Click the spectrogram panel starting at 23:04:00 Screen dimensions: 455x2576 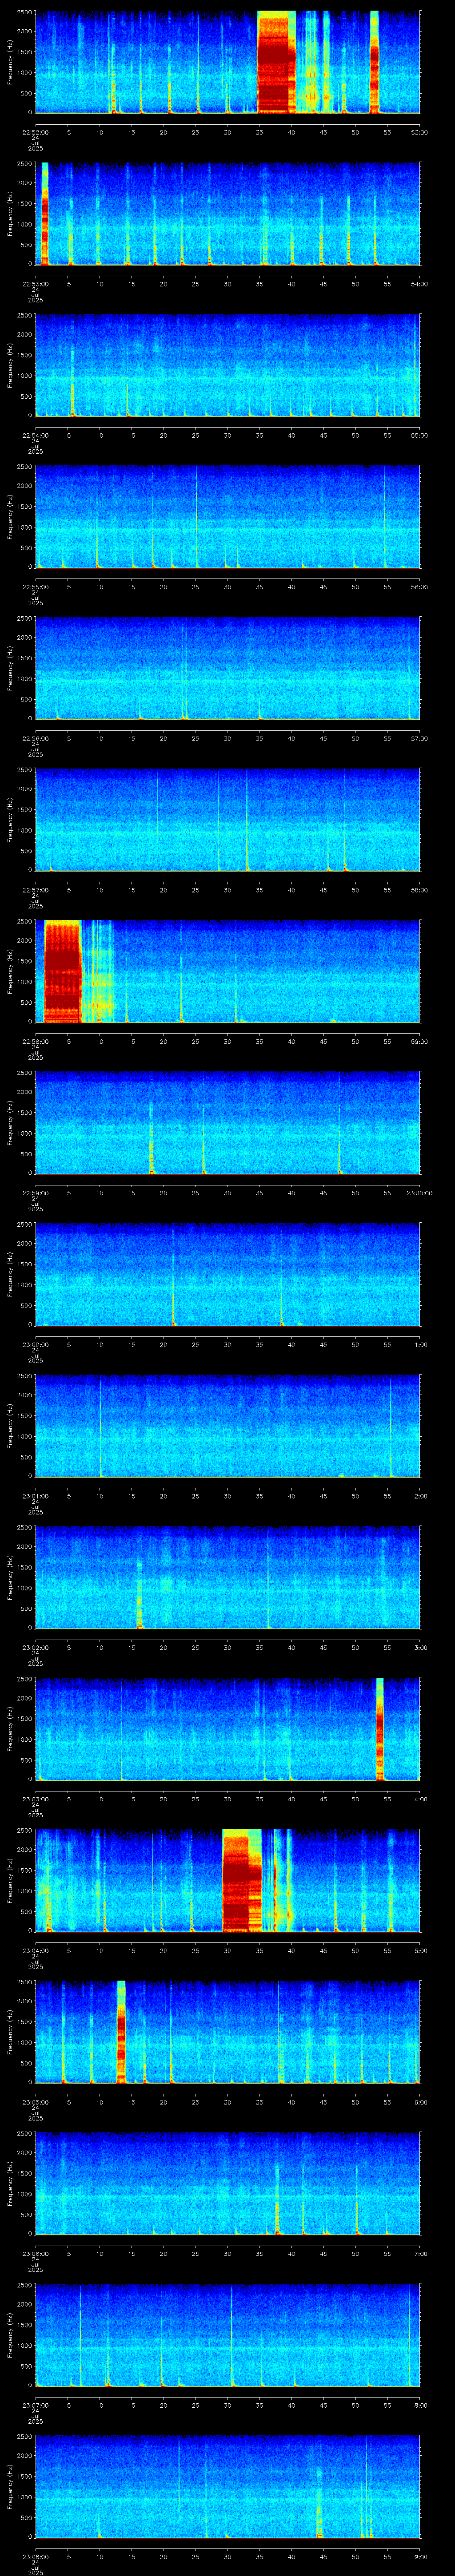click(x=227, y=1881)
